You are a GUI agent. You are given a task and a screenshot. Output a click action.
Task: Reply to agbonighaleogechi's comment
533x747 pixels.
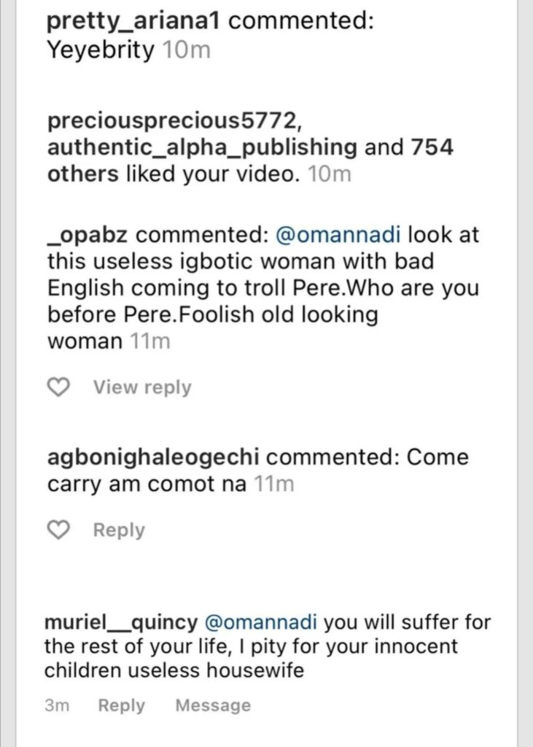[x=119, y=530]
